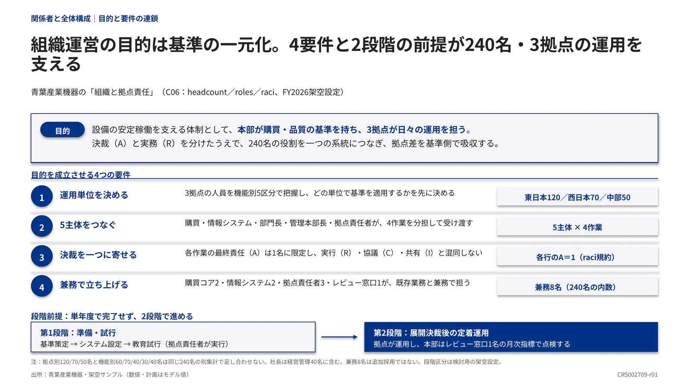Screen dimensions: 689x387
Task: Click the source line 出所：青葉産業機器・架空サンプル
Action: tap(111, 375)
